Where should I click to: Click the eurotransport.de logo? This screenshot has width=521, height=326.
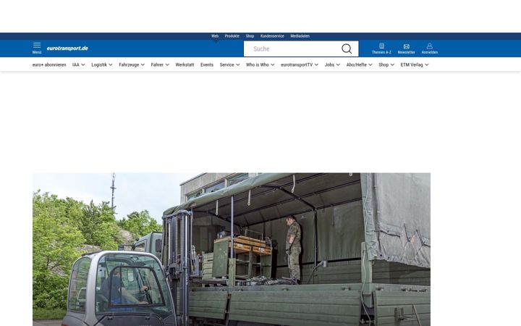pyautogui.click(x=67, y=49)
